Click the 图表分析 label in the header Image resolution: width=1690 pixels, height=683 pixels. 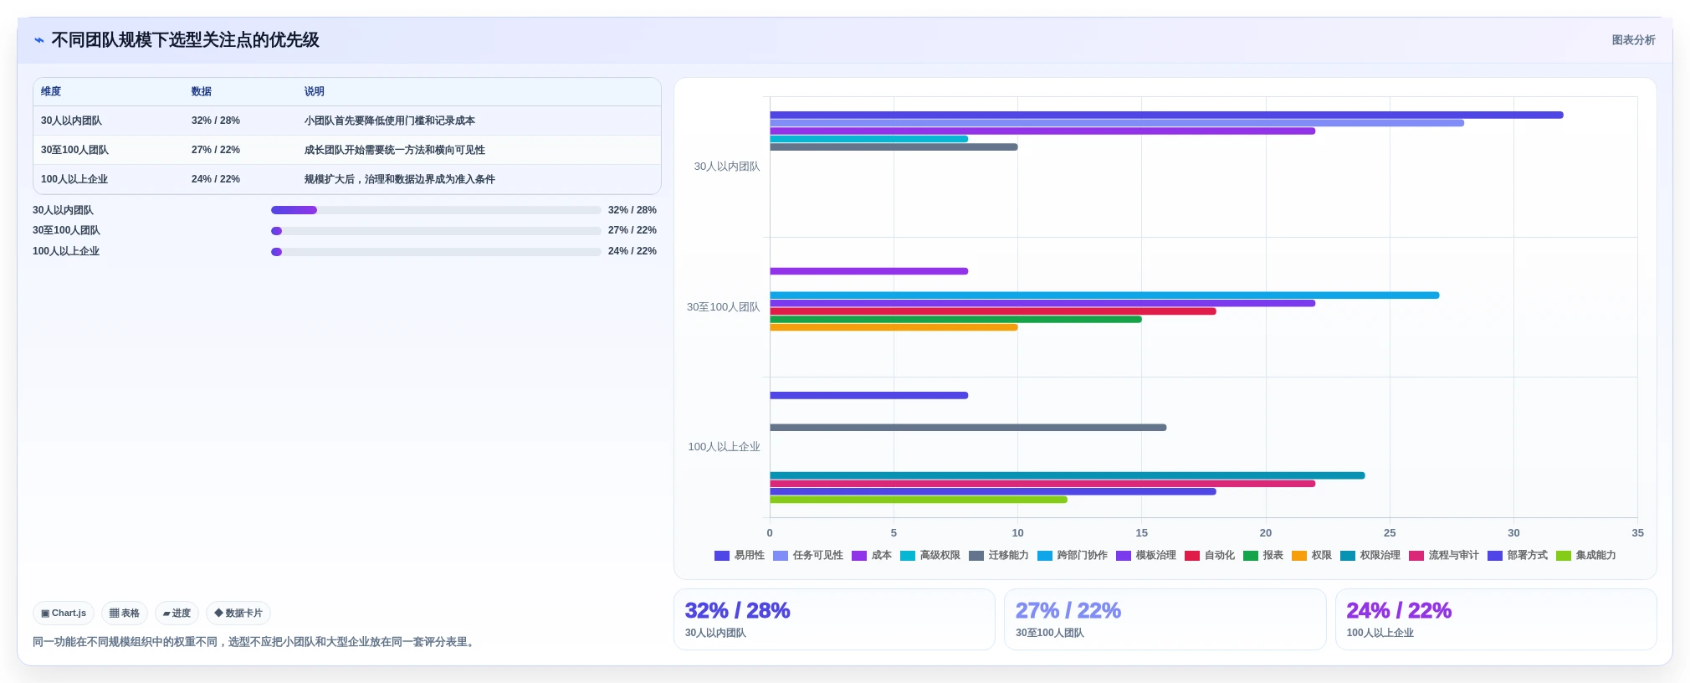click(1633, 40)
